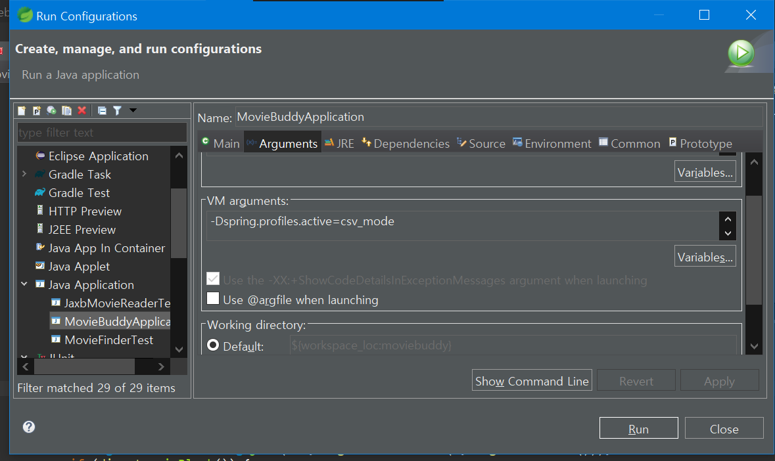Open filter view menu dropdown arrow
The width and height of the screenshot is (775, 461).
[x=133, y=110]
